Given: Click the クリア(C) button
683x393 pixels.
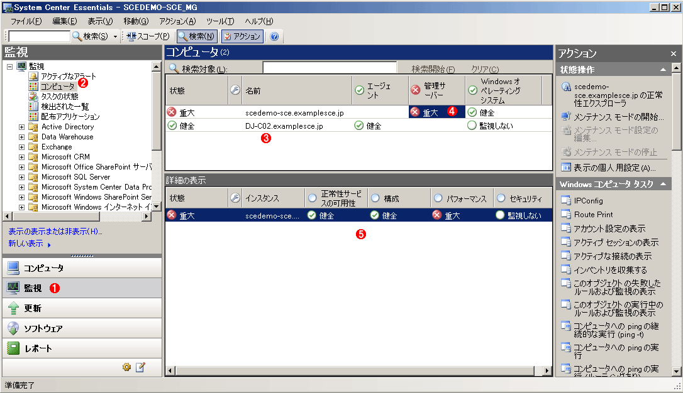Looking at the screenshot, I should [x=485, y=69].
